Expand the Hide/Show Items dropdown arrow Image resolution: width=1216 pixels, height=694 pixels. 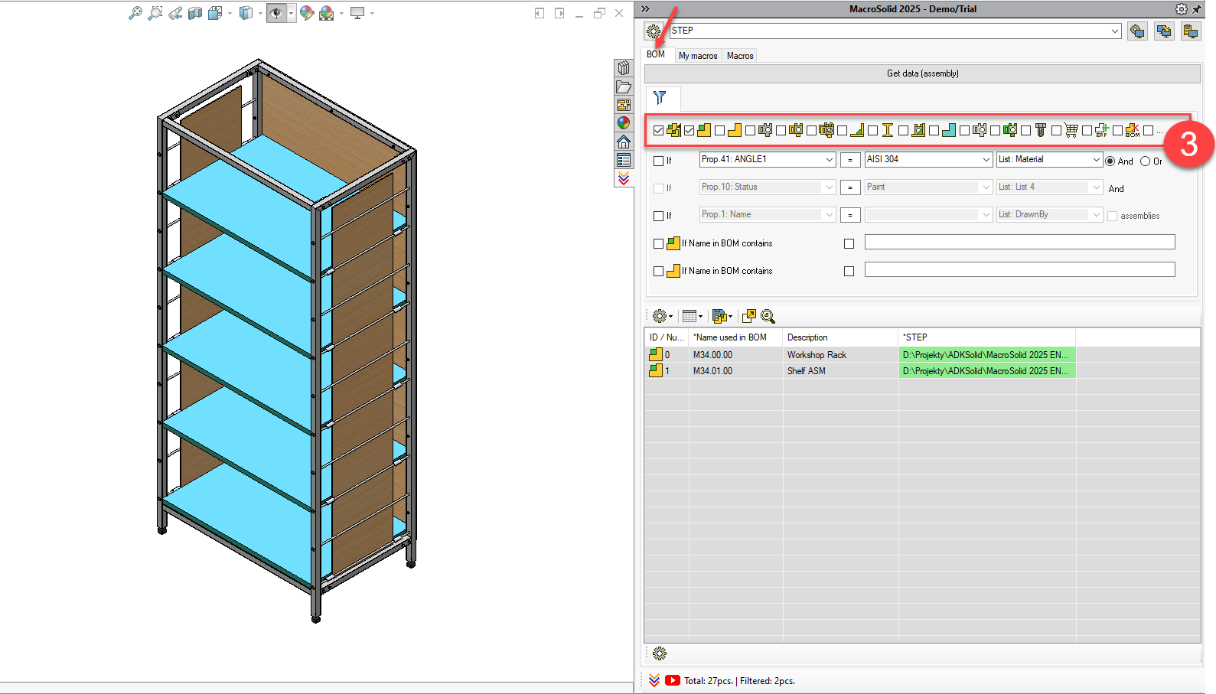point(292,13)
